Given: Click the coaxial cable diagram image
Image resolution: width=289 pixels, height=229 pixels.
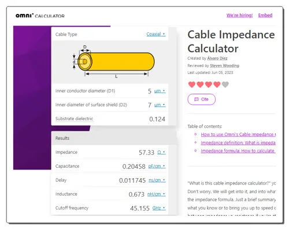Looking at the screenshot, I should point(113,61).
